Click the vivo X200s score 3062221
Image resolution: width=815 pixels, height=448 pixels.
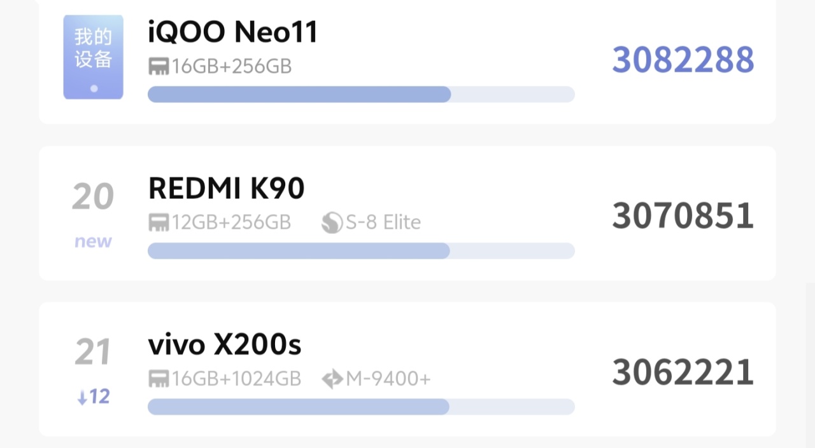pos(683,372)
